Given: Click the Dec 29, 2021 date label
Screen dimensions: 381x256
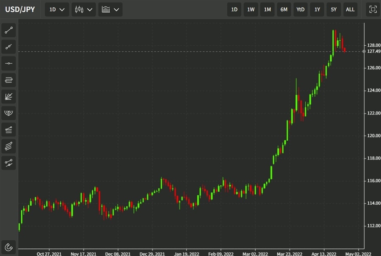Looking at the screenshot, I should coord(152,253).
